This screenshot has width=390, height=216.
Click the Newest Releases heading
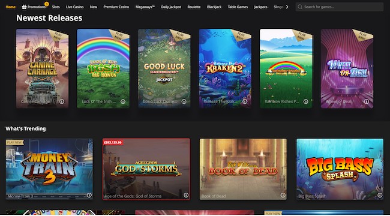(49, 18)
